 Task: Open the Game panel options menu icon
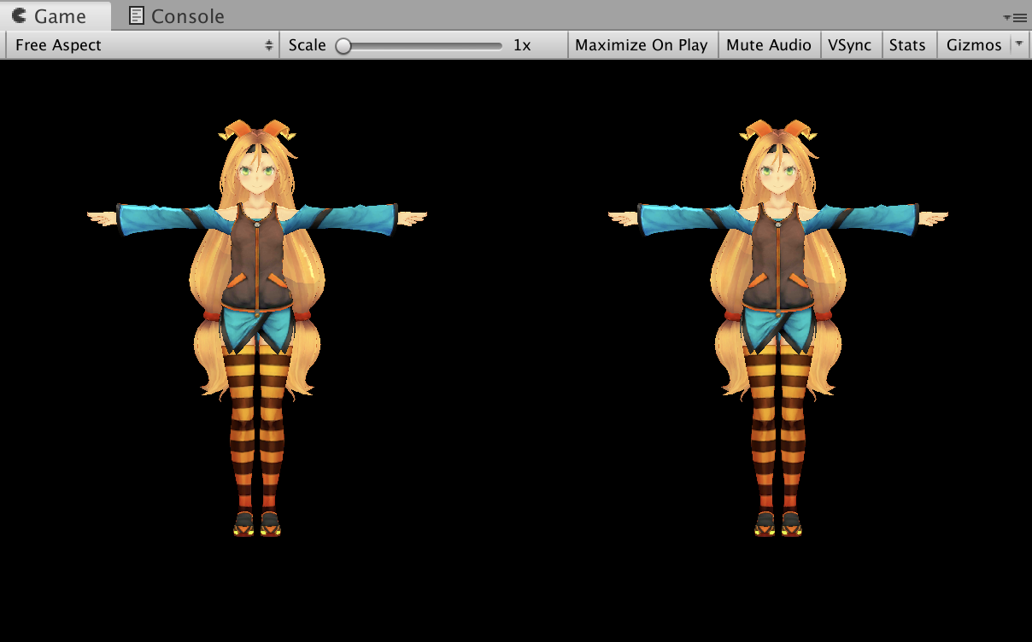tap(1015, 17)
